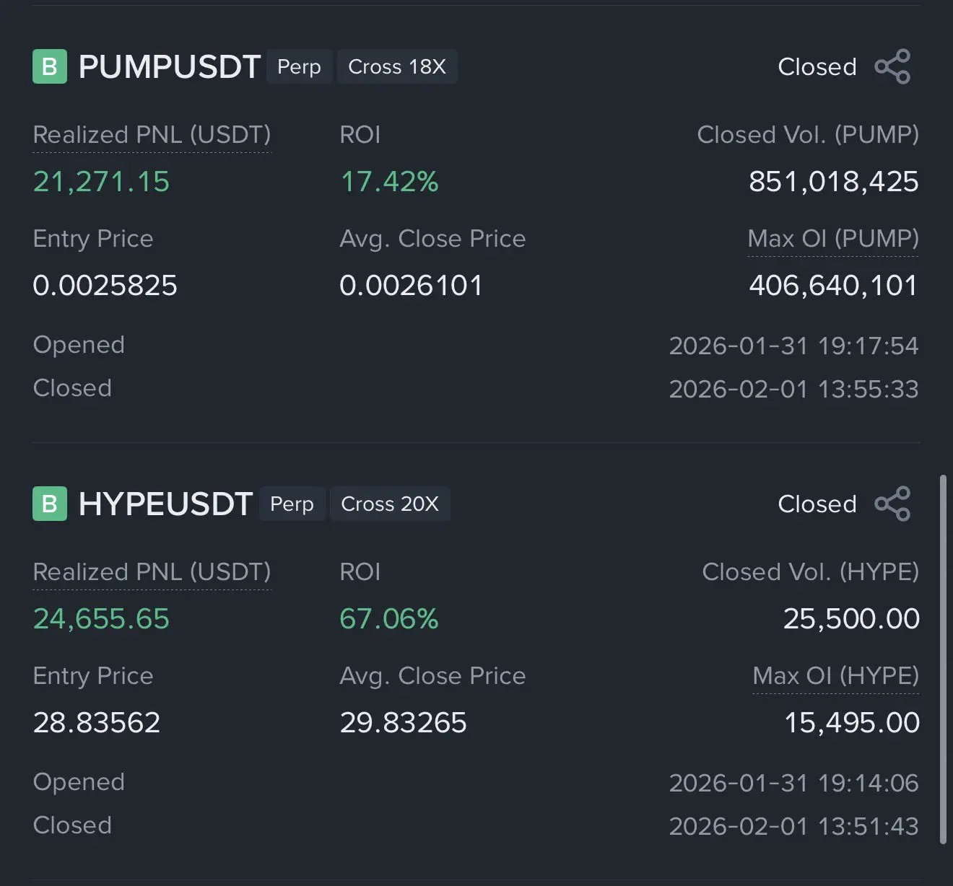Tap the green B badge beside HYPEUSDT

50,504
